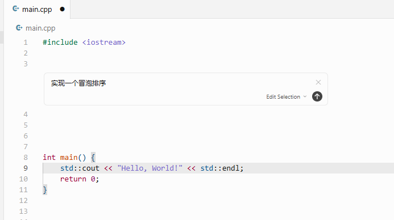This screenshot has width=394, height=220.
Task: Click line number 7 in gutter
Action: [x=26, y=147]
